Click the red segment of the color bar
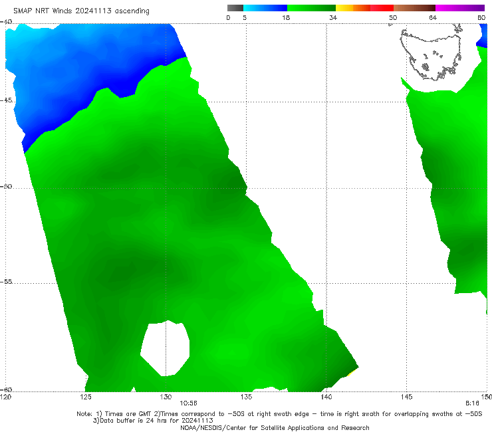The image size is (492, 432). click(382, 8)
